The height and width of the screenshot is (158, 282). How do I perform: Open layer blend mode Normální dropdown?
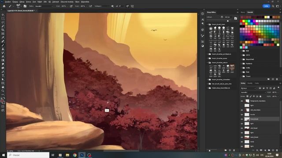pyautogui.click(x=253, y=93)
